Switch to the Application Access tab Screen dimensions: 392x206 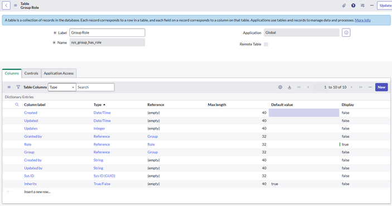point(59,73)
